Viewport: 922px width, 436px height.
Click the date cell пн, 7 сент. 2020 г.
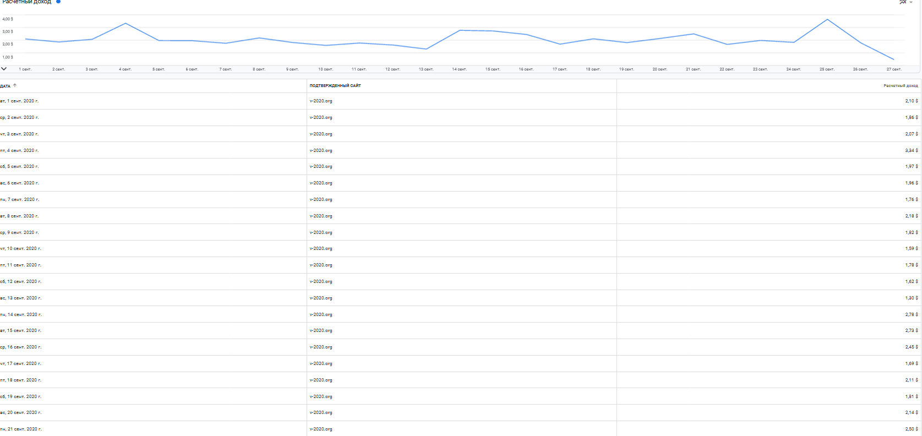pyautogui.click(x=19, y=200)
